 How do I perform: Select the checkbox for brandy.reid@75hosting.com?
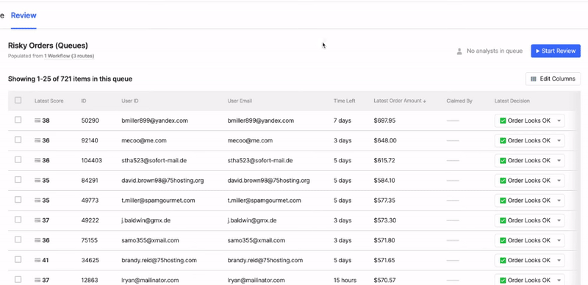point(18,259)
